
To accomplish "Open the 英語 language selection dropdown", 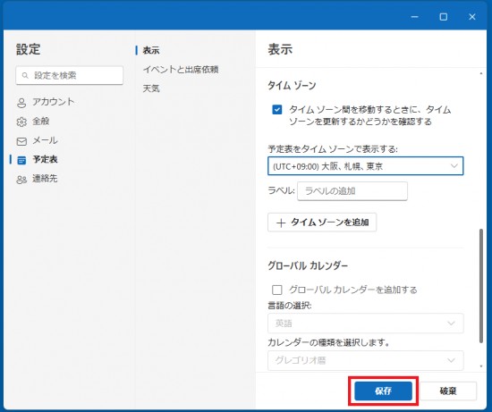I will click(x=366, y=324).
